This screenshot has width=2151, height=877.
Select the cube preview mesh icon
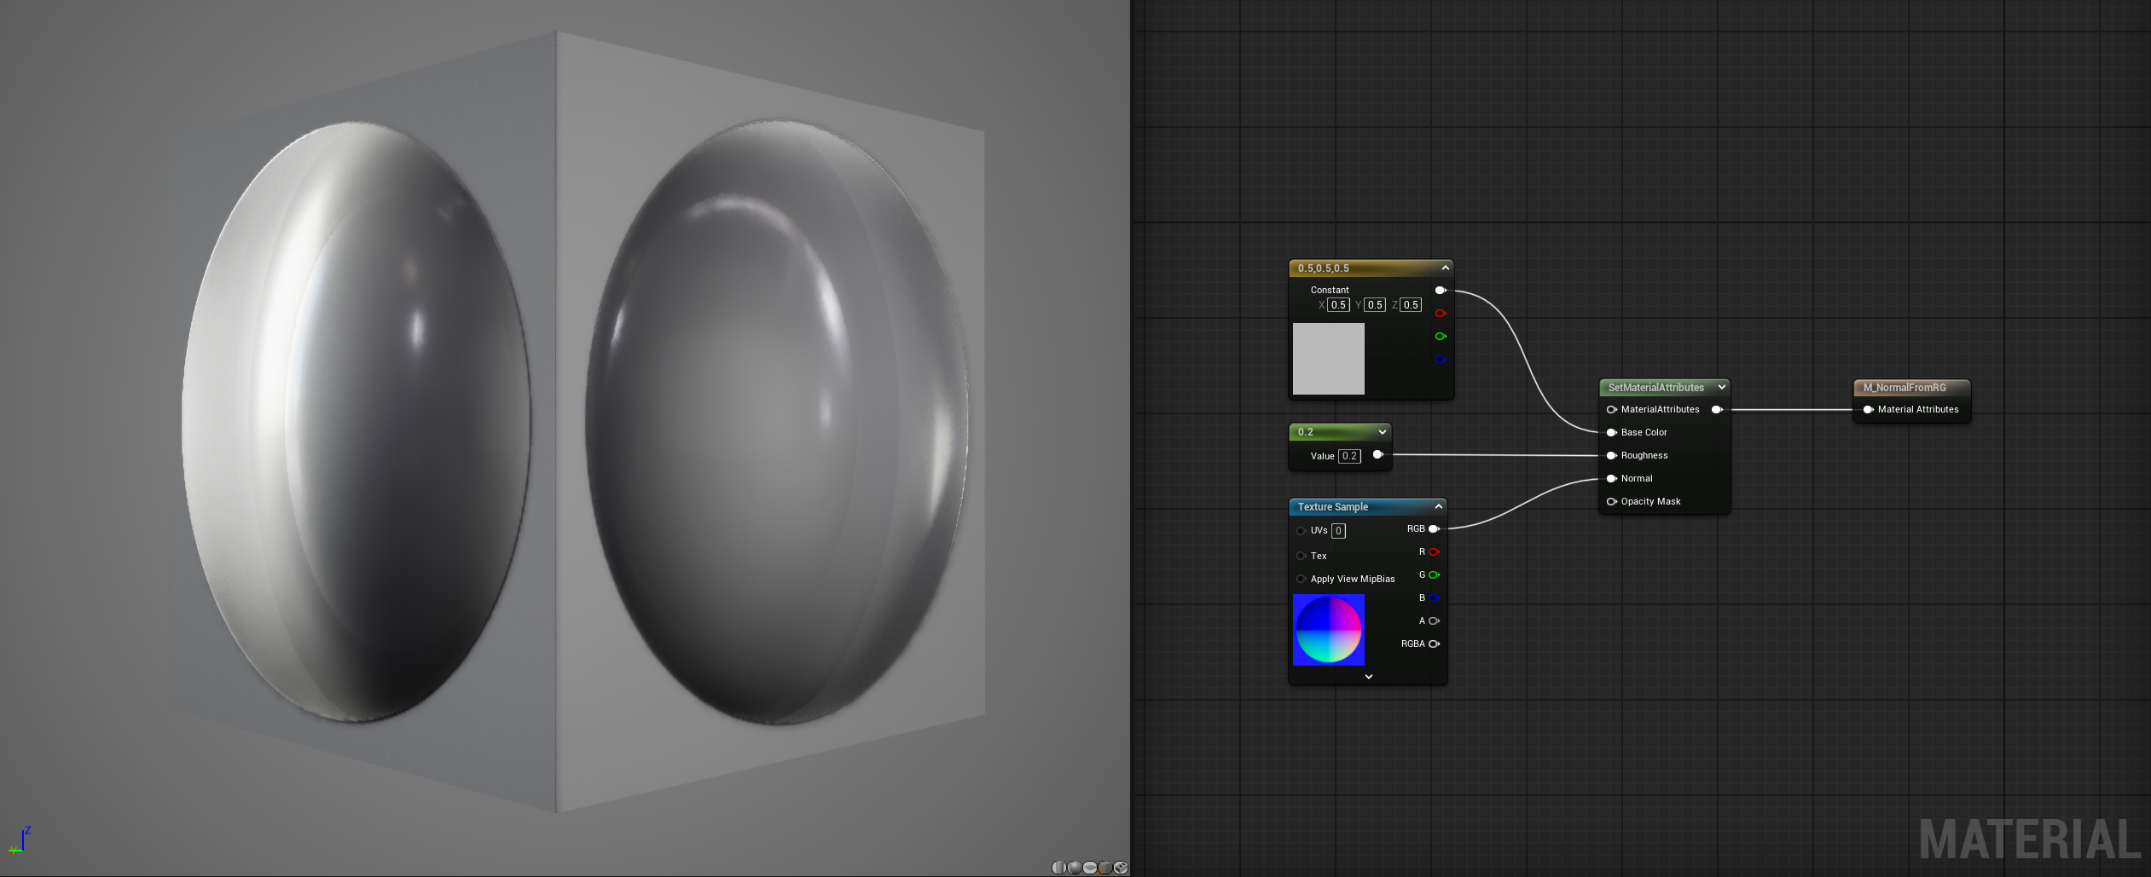[x=1105, y=868]
